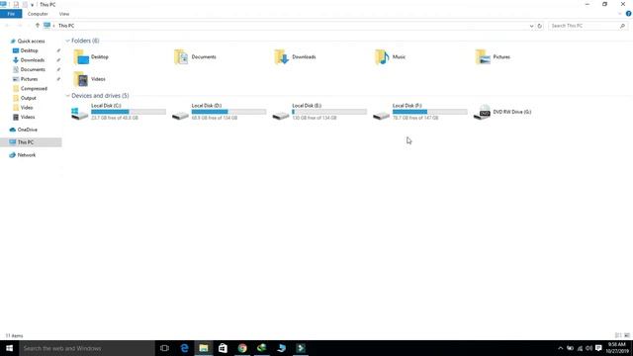Screen dimensions: 633x356
Task: Open the Music folder
Action: pos(391,57)
